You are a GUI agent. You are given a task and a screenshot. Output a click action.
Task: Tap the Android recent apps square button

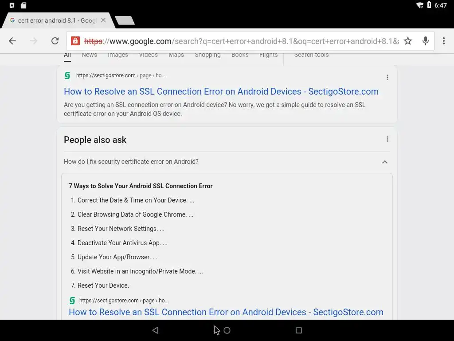coord(298,330)
